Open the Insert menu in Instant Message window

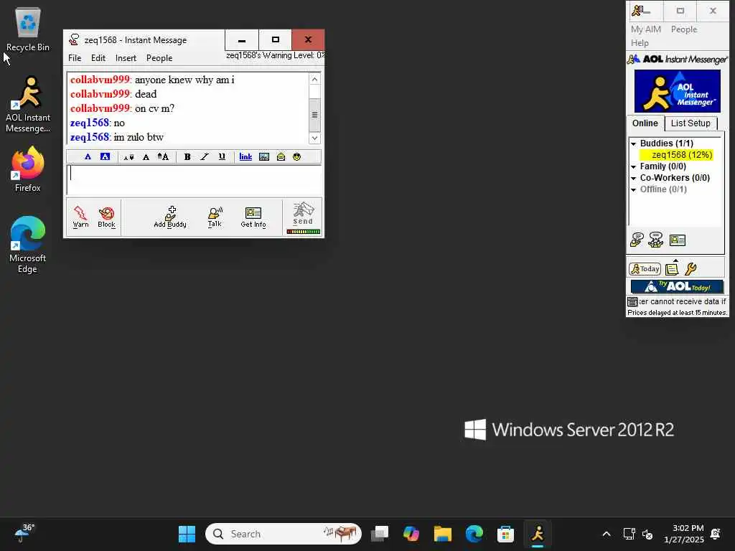126,58
